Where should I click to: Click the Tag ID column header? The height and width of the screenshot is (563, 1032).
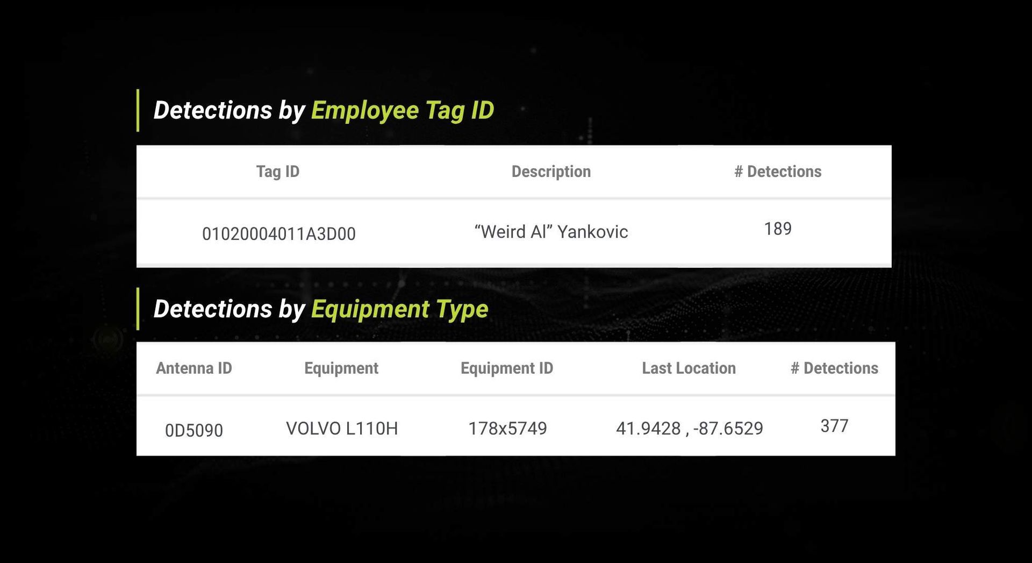277,172
